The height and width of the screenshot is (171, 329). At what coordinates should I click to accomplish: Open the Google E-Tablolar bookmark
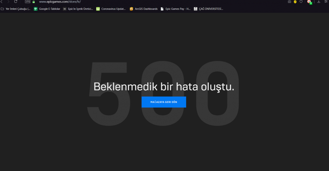[47, 9]
